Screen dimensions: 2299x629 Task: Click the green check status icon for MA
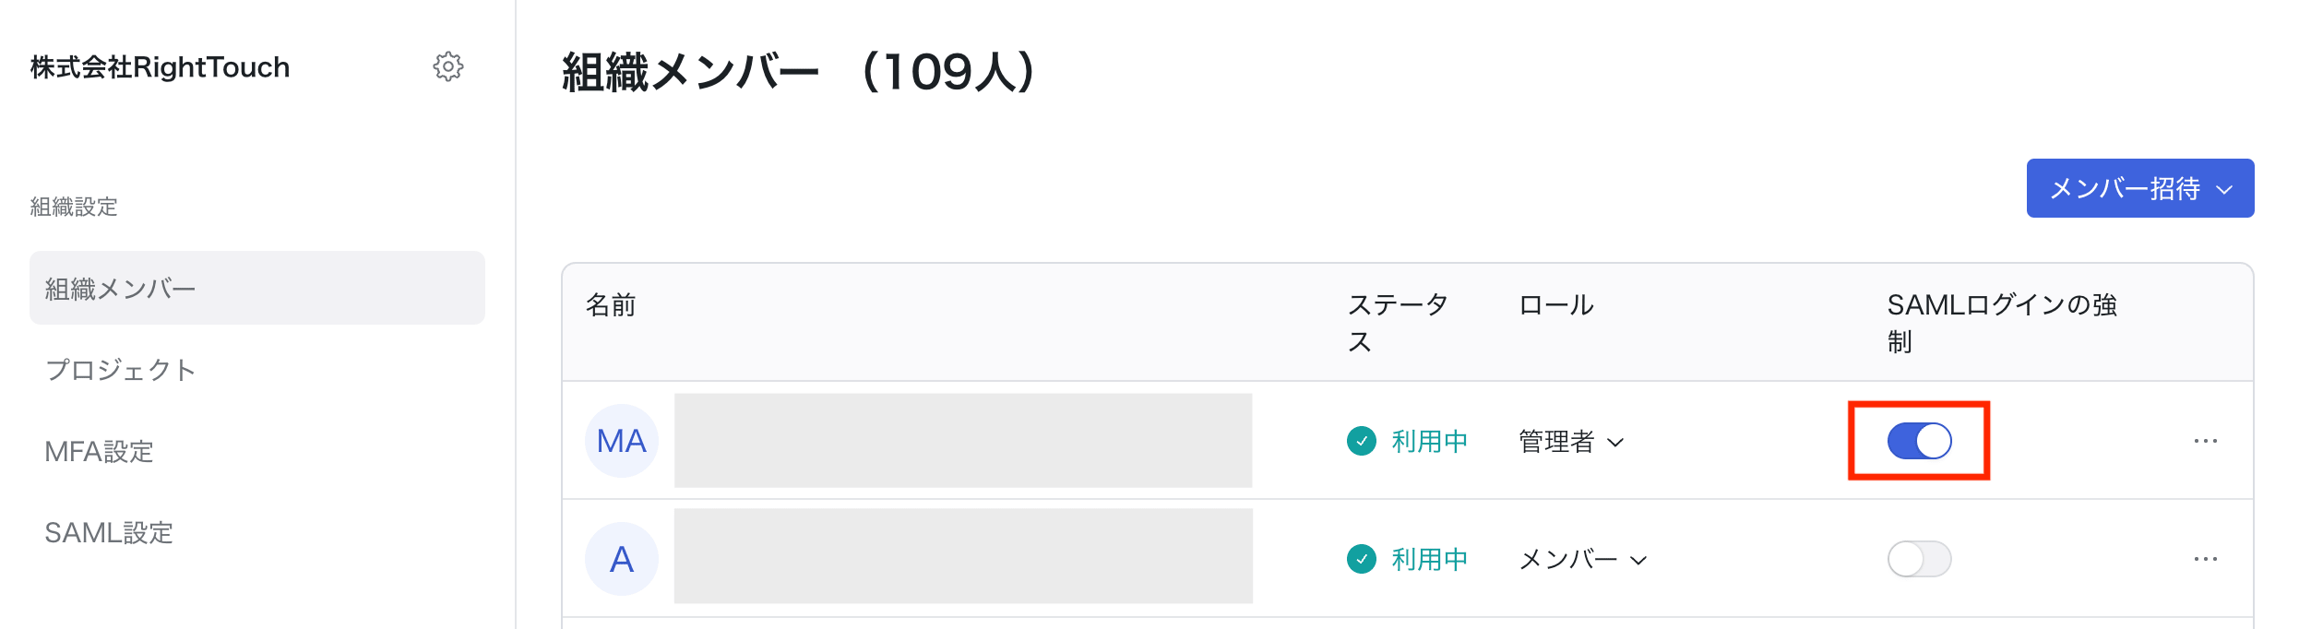(1362, 441)
